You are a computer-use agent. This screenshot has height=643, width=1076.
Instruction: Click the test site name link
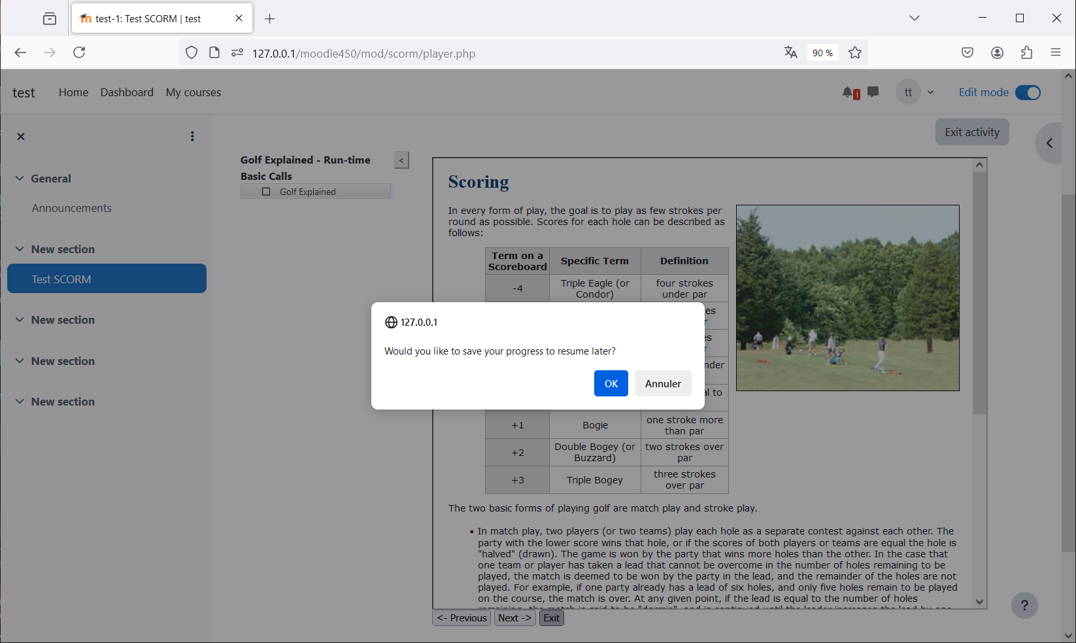point(24,93)
